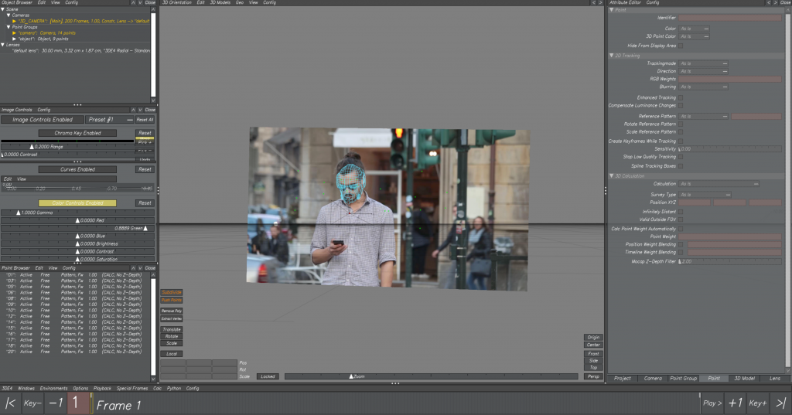792x415 pixels.
Task: Jump to the first frame
Action: (x=11, y=403)
